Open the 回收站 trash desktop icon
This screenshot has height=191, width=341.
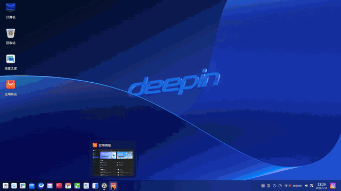click(x=11, y=37)
